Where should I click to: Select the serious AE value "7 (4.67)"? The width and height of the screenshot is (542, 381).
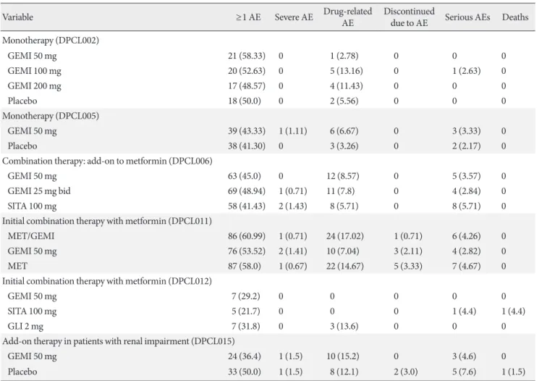pos(466,266)
